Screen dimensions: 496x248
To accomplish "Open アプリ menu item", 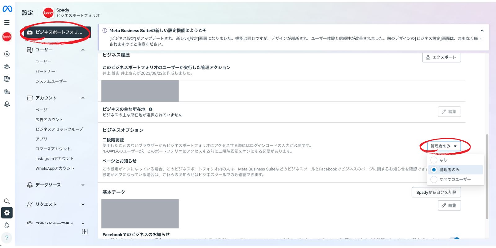I will coord(41,139).
